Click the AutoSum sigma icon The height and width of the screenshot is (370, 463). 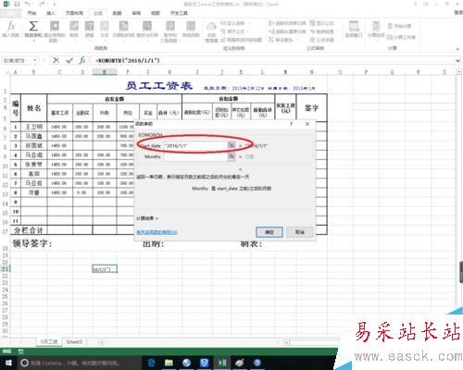point(33,26)
